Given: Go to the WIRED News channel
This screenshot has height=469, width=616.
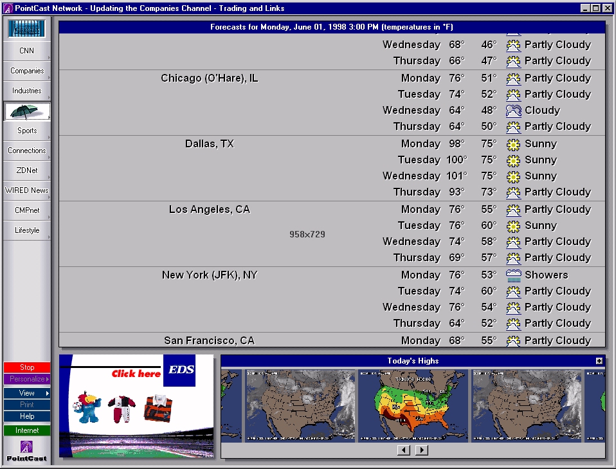Looking at the screenshot, I should click(27, 190).
